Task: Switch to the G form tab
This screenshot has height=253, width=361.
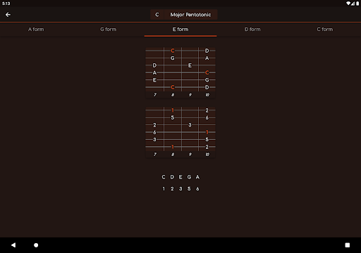Action: 108,30
